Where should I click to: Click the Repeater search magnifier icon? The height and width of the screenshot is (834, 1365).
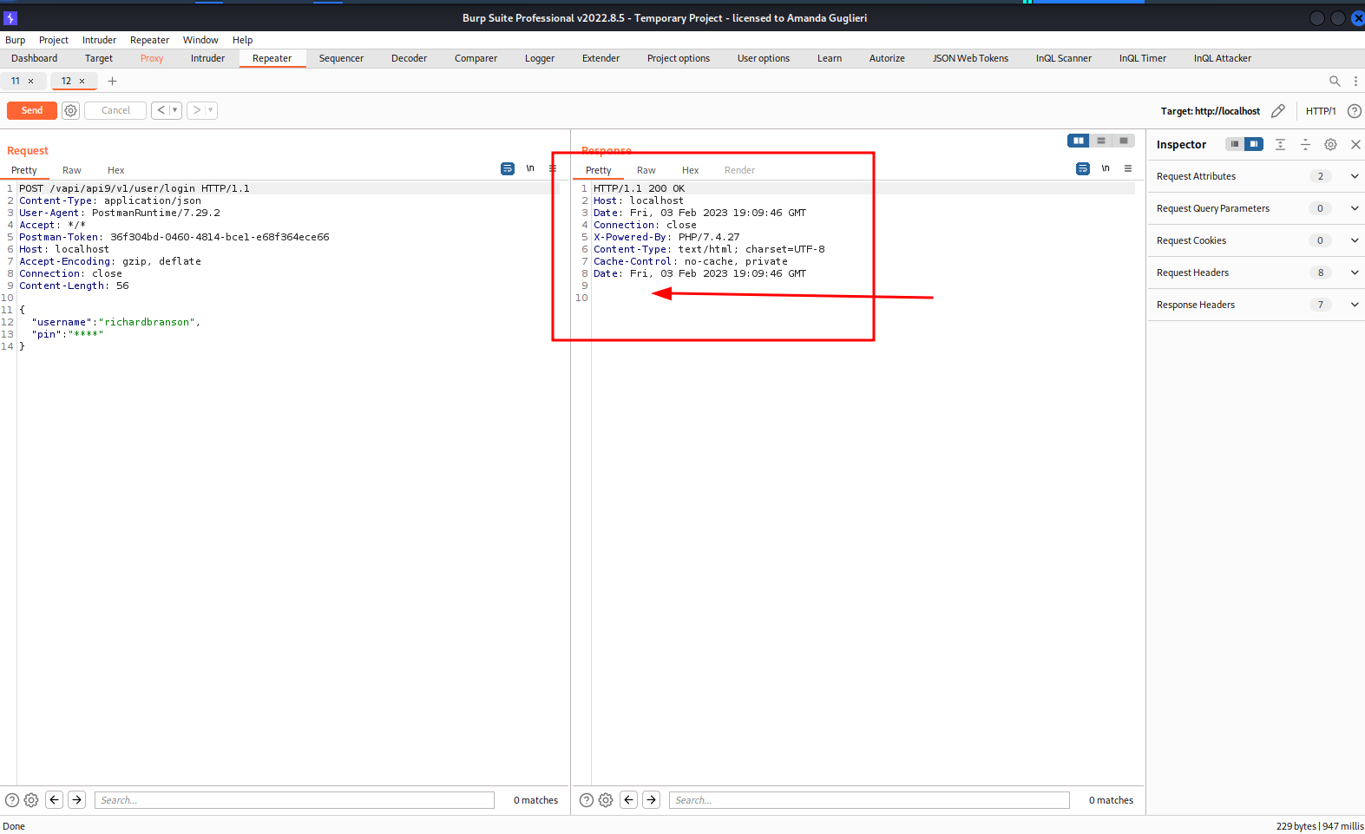coord(1335,81)
